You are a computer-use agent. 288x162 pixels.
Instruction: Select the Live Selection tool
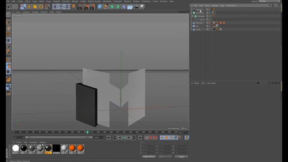point(23,7)
